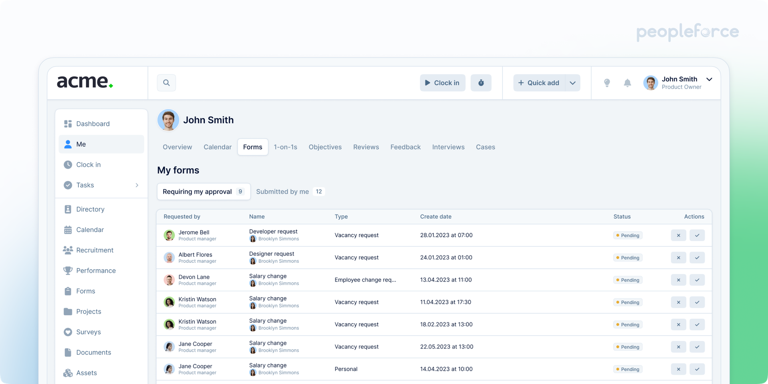Open Projects in the sidebar
This screenshot has height=384, width=768.
[101, 311]
